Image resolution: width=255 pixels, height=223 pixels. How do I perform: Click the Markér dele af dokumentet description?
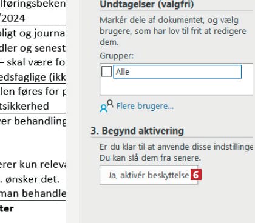click(173, 31)
